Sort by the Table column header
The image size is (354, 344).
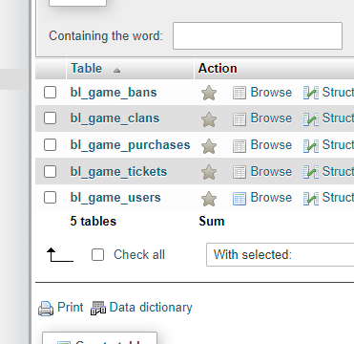(86, 69)
